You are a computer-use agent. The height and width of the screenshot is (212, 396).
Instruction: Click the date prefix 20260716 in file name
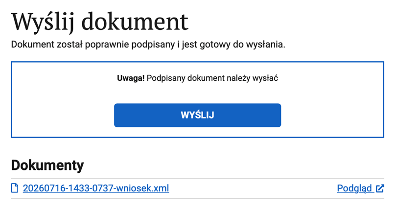(x=43, y=188)
